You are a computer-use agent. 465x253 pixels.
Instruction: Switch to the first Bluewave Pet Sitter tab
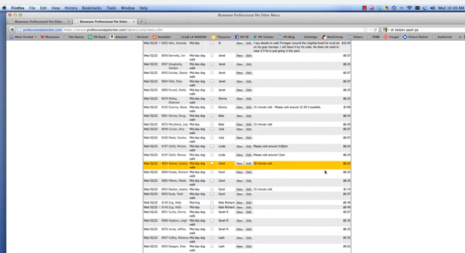pos(40,22)
